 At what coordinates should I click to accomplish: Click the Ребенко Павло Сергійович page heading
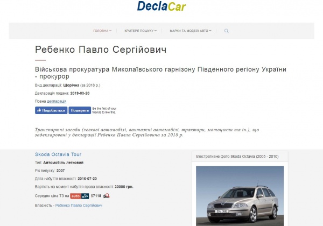click(101, 50)
